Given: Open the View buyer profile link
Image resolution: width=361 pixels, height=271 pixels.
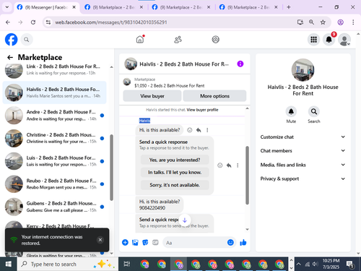Looking at the screenshot, I should (202, 110).
